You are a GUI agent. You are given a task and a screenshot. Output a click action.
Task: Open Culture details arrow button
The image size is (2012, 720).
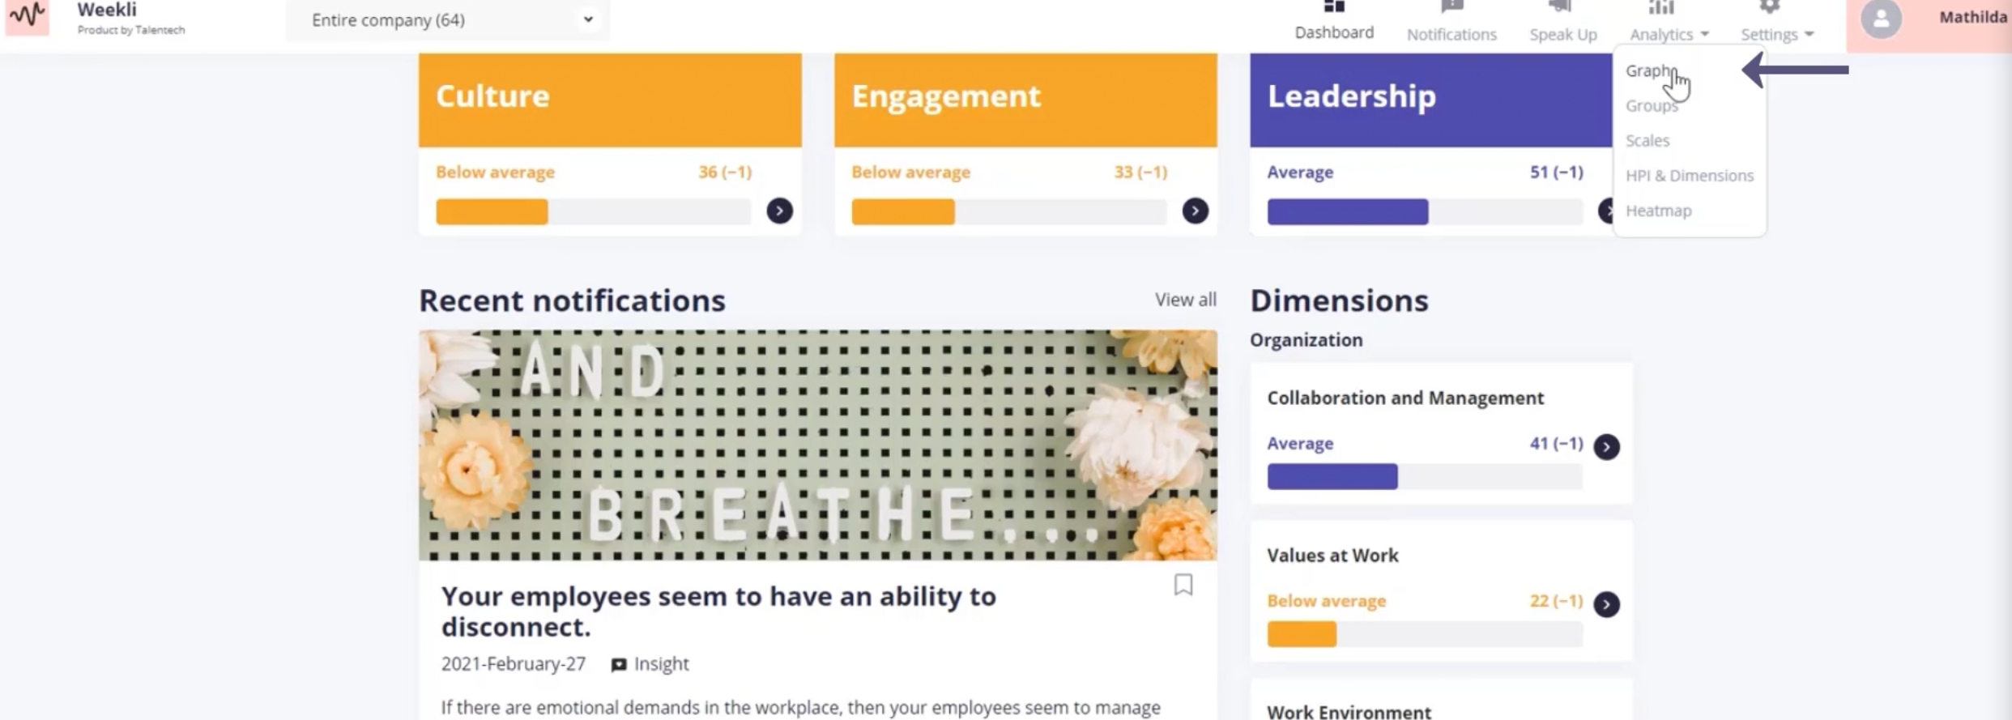tap(779, 211)
